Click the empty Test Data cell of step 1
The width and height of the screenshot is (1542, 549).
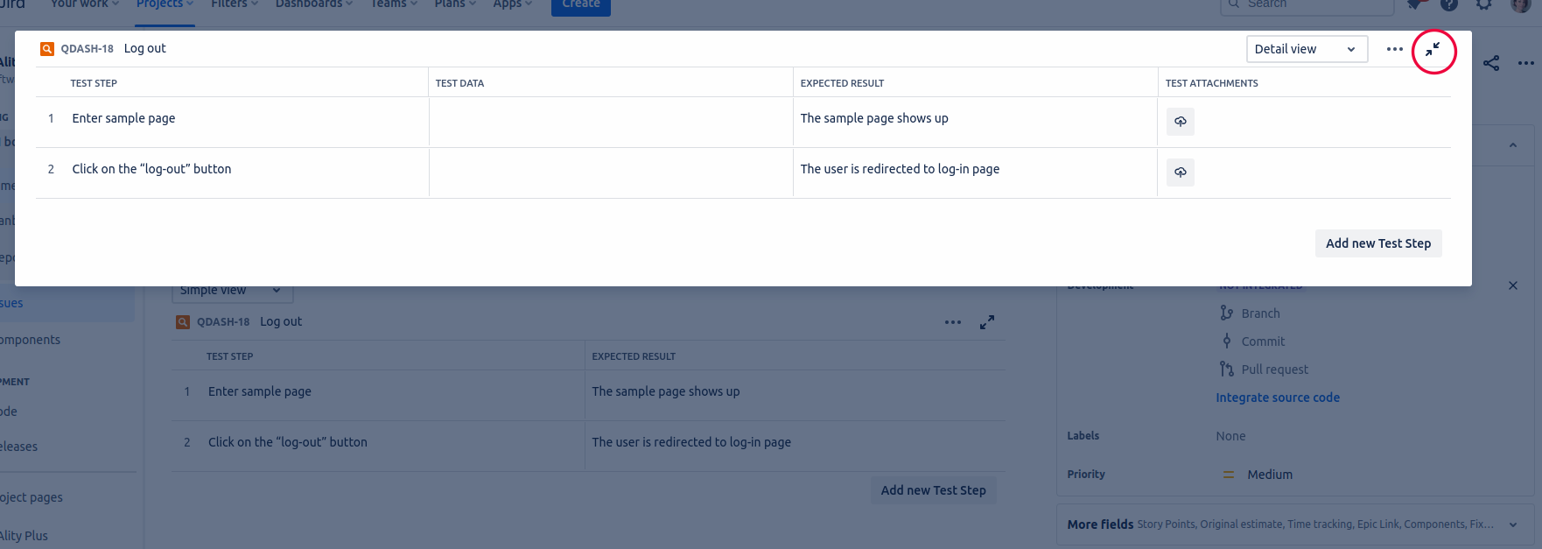click(x=611, y=122)
